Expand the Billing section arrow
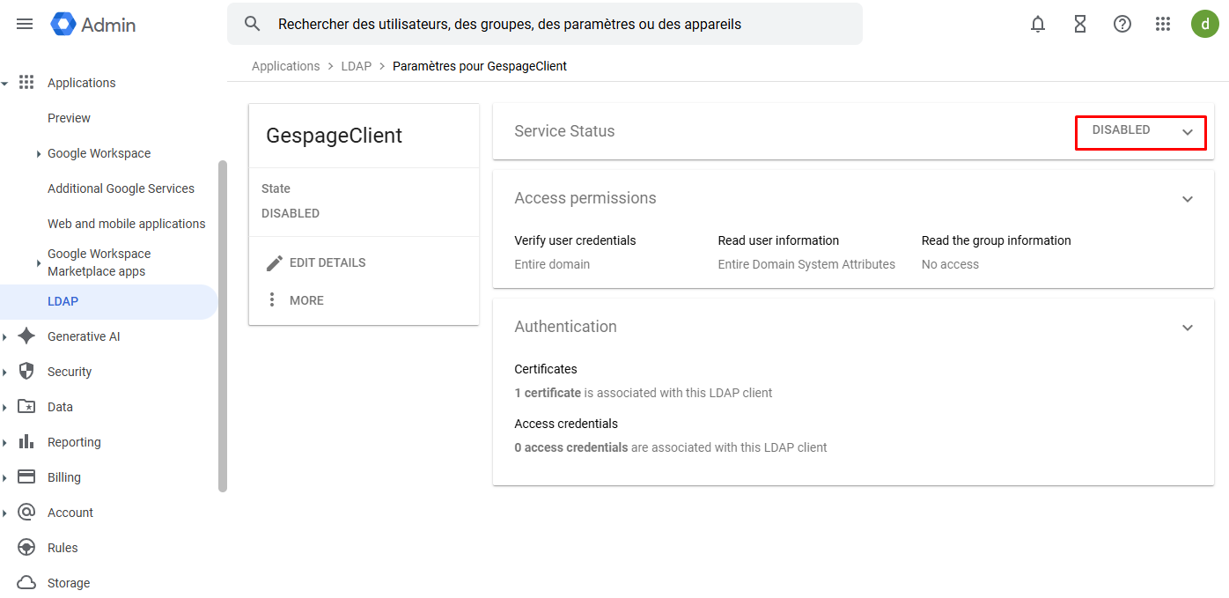Screen dimensions: 1229x598 point(4,477)
